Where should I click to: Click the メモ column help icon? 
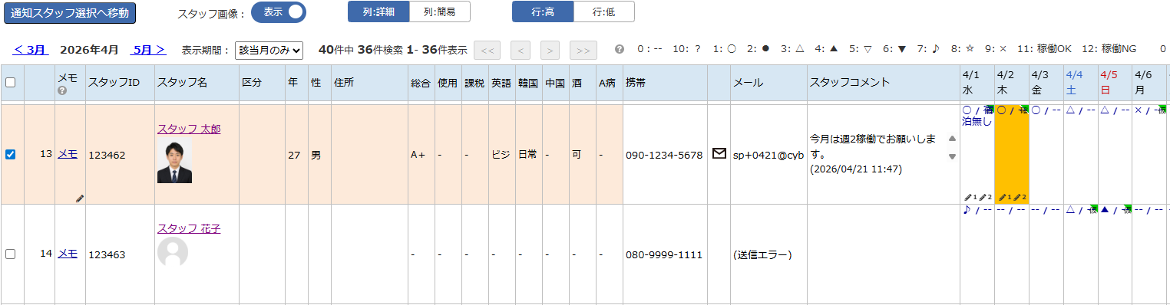(62, 90)
